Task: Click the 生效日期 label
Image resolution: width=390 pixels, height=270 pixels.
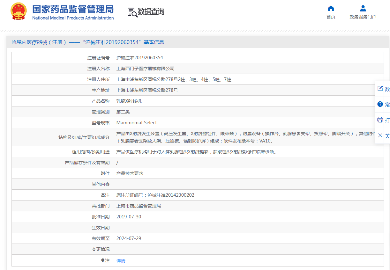Action: [101, 228]
